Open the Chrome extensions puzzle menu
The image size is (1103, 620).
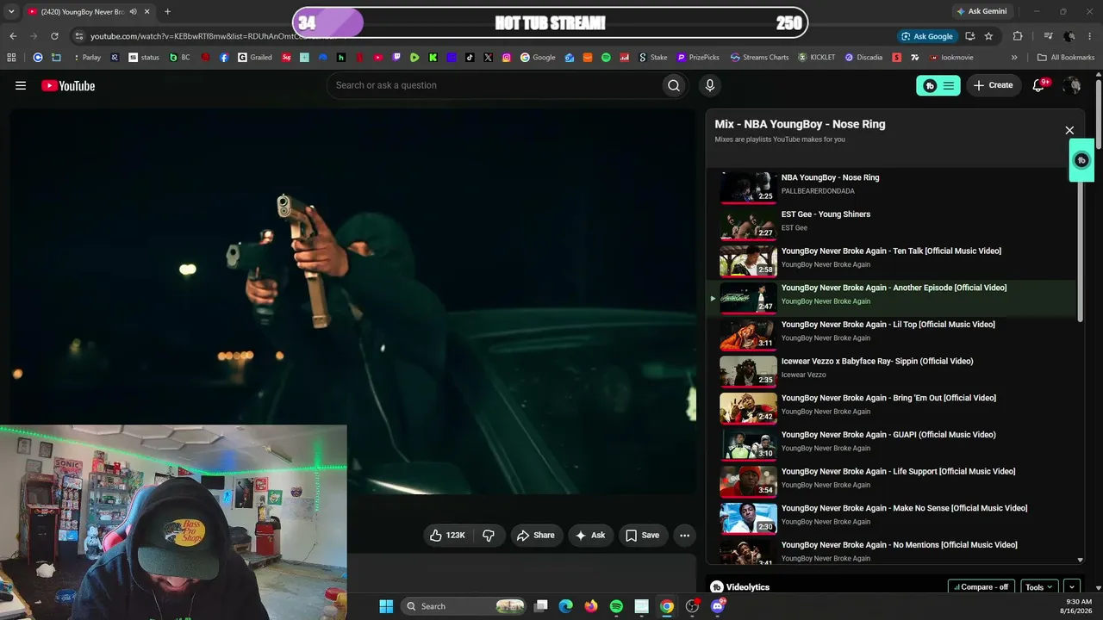(x=1018, y=36)
